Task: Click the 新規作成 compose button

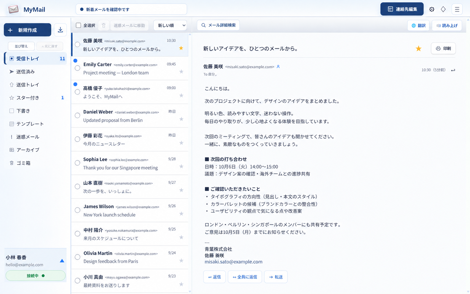Action: pyautogui.click(x=28, y=30)
